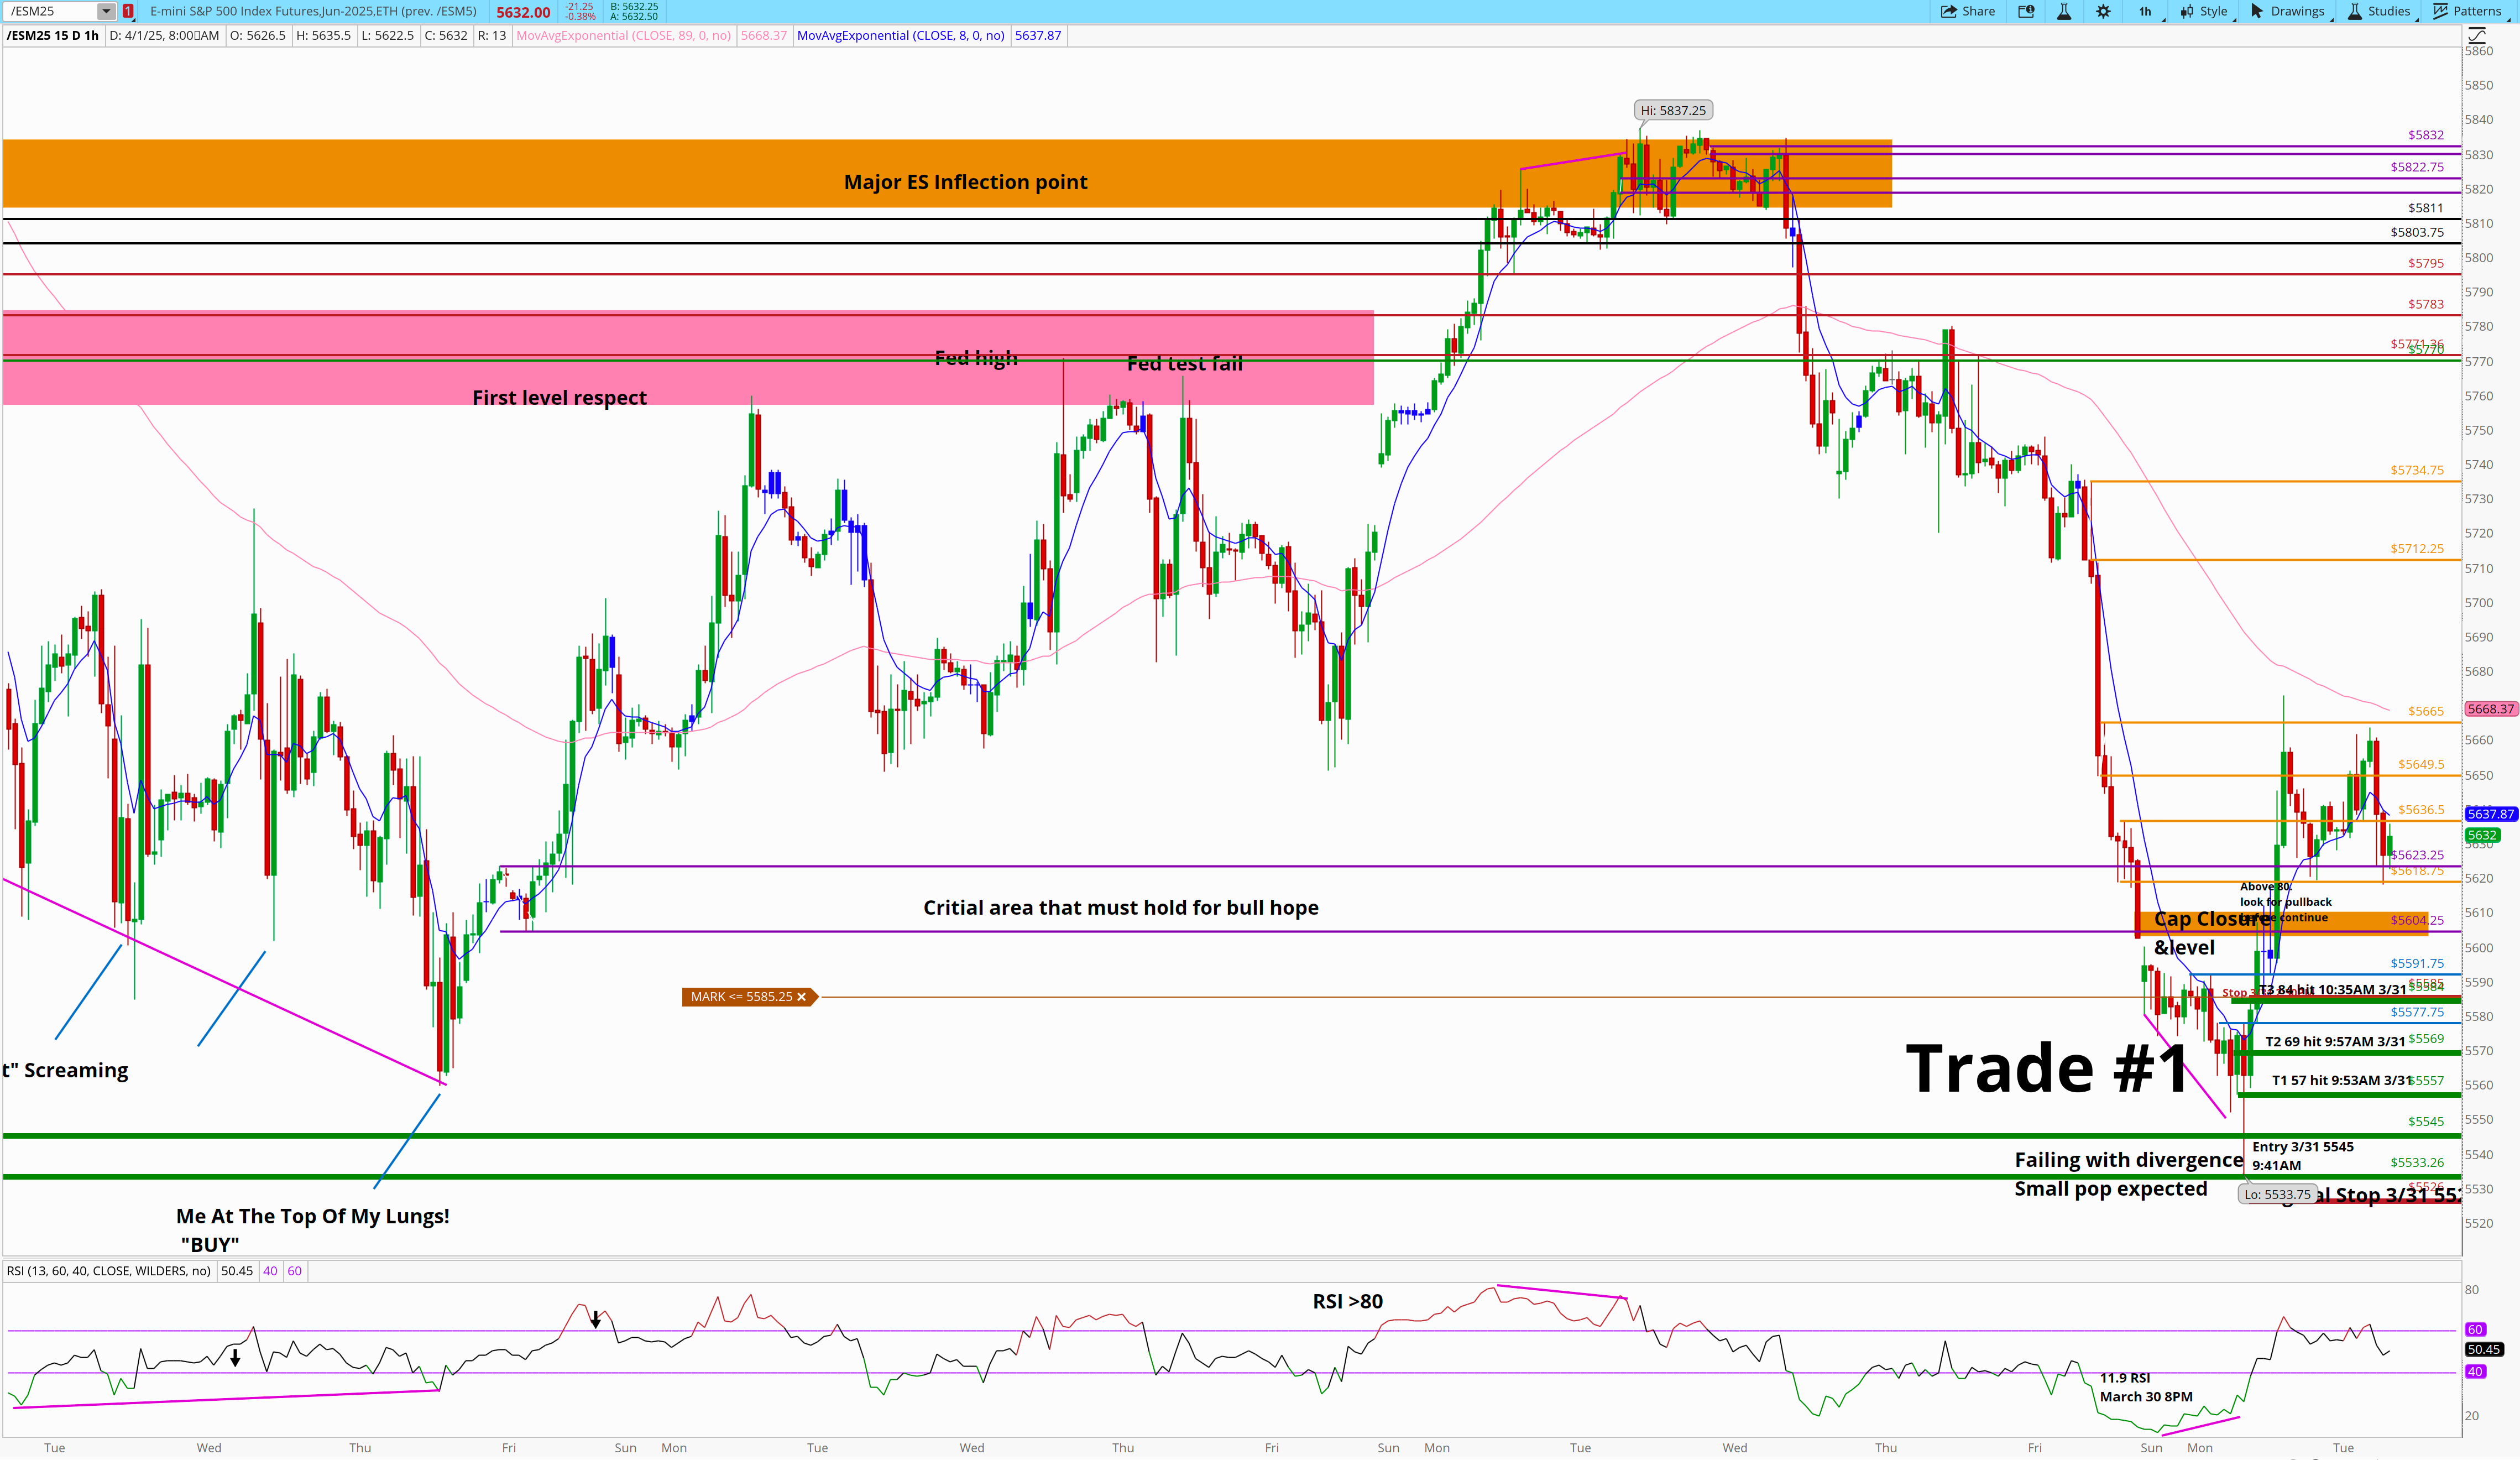The image size is (2520, 1460).
Task: Click the flask quick-study icon
Action: click(2064, 11)
